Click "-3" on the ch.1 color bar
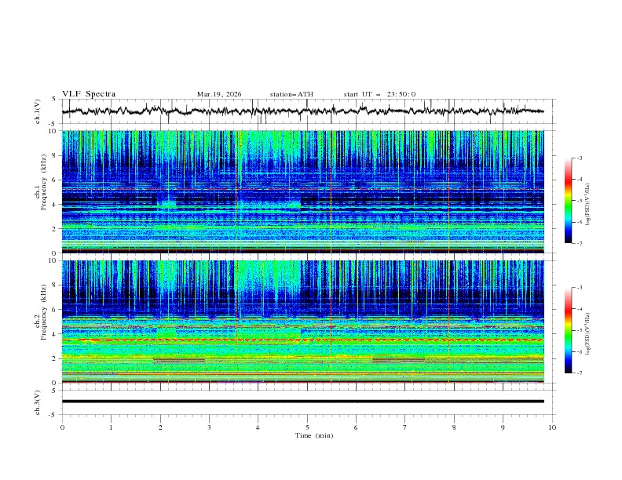 (x=579, y=158)
